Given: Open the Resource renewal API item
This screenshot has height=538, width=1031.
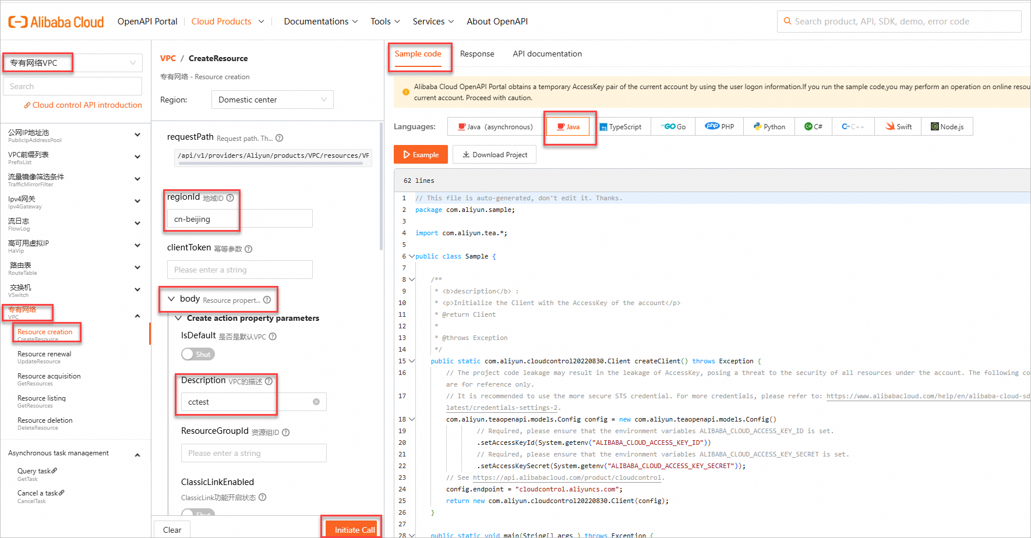Looking at the screenshot, I should pyautogui.click(x=44, y=357).
